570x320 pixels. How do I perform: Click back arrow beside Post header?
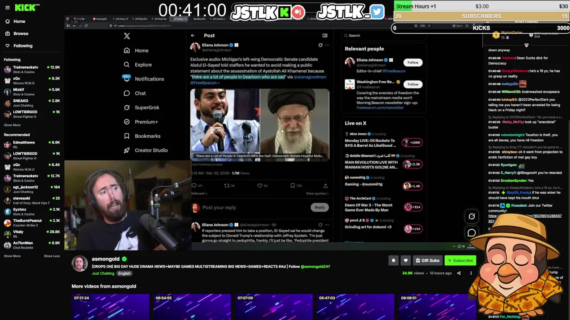pyautogui.click(x=193, y=36)
